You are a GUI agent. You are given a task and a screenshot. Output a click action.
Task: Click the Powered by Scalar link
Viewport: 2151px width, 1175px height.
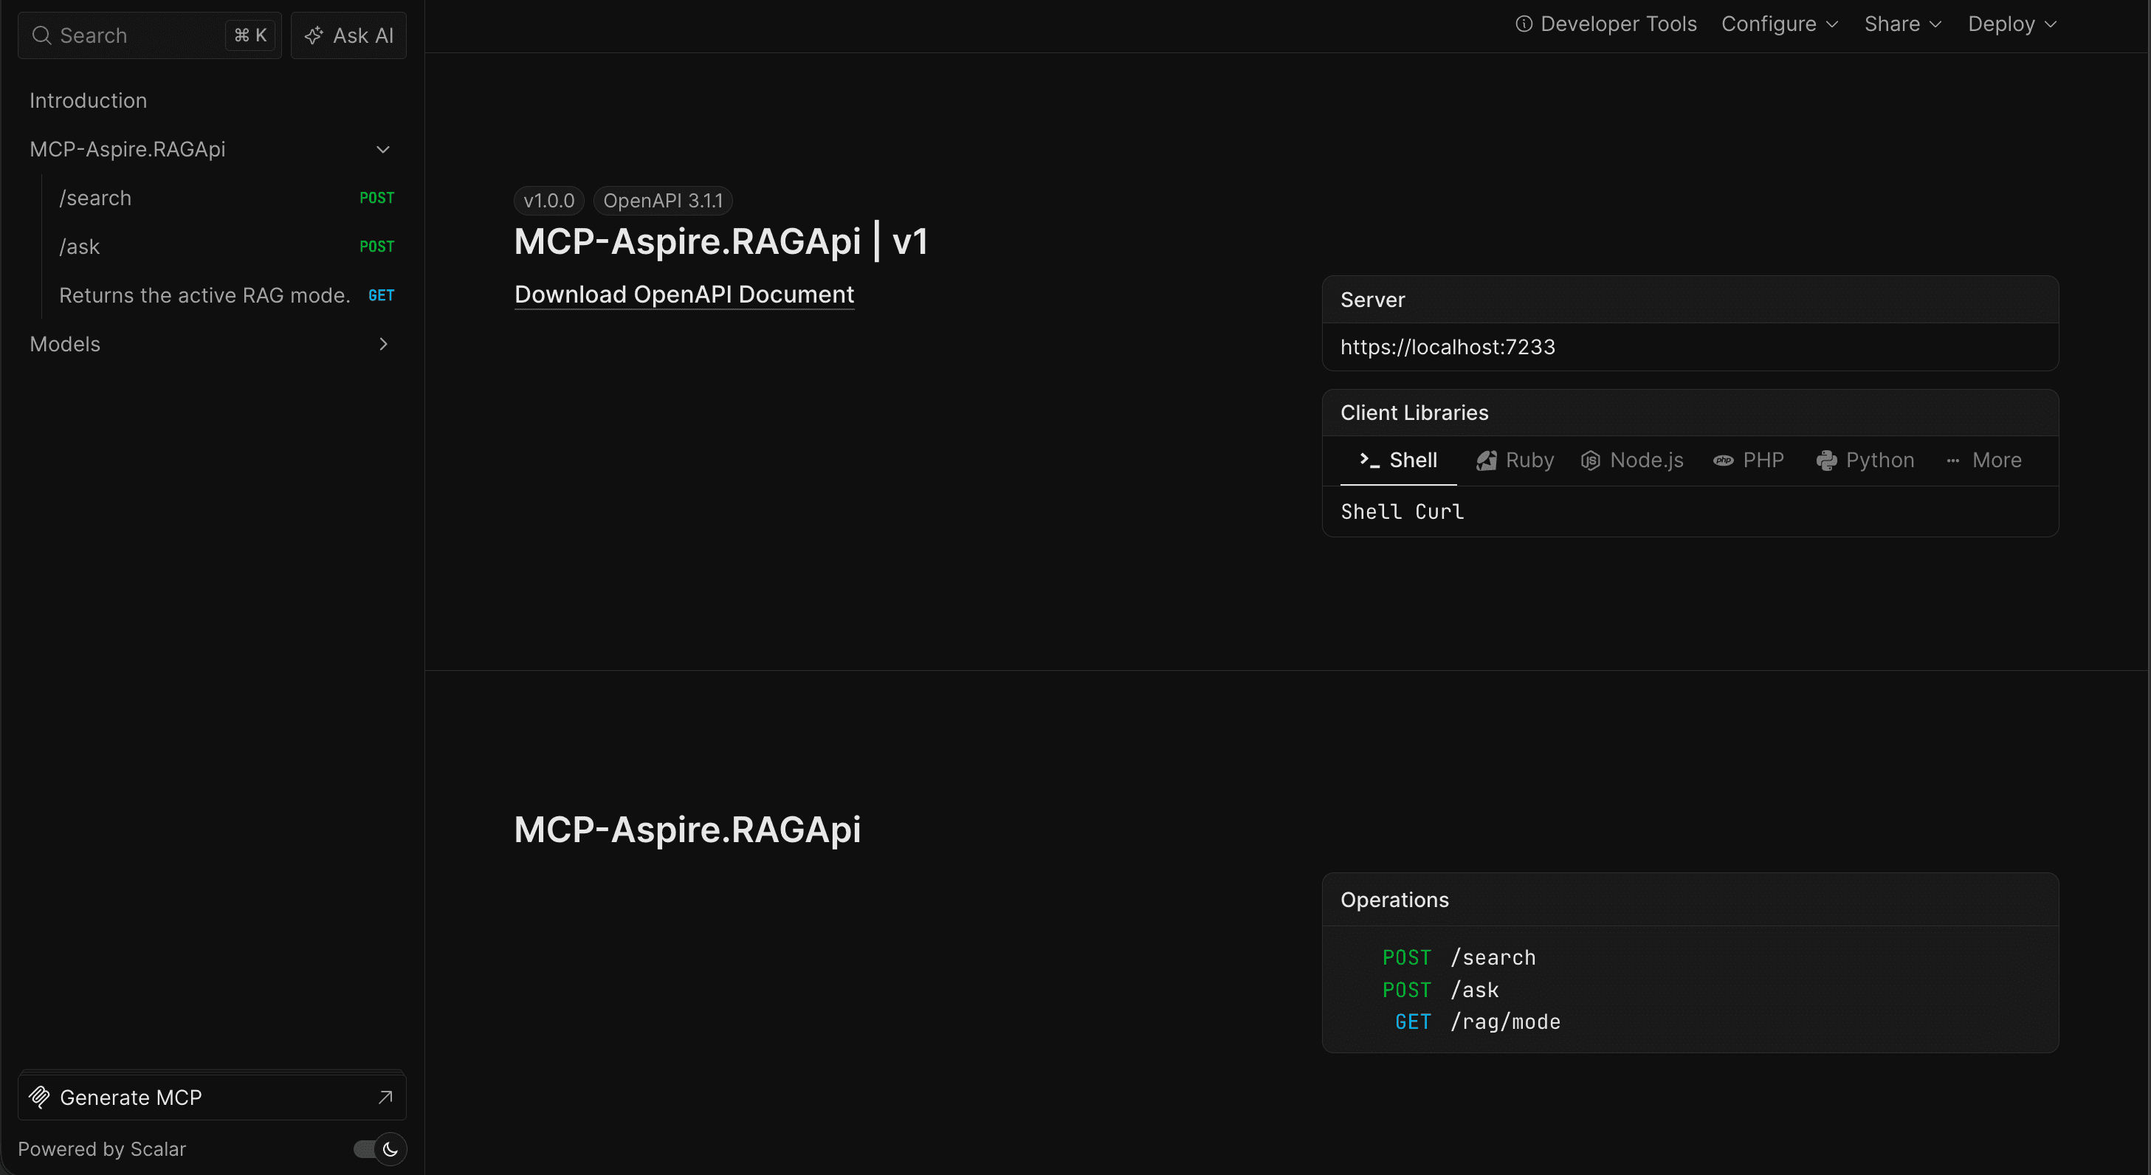[x=102, y=1149]
